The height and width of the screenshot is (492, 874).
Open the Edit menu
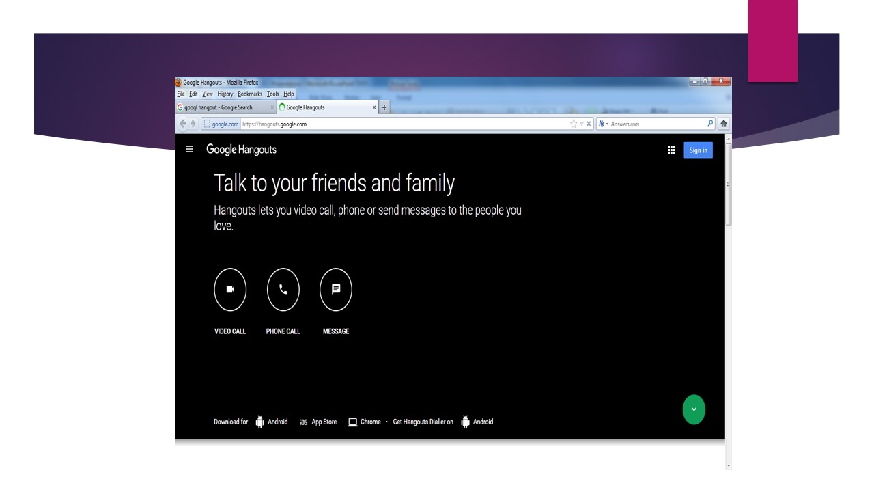pyautogui.click(x=195, y=94)
